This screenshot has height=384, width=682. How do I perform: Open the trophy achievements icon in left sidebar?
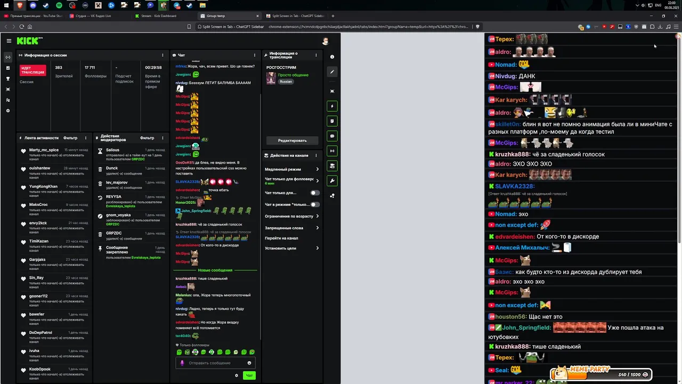pyautogui.click(x=8, y=78)
